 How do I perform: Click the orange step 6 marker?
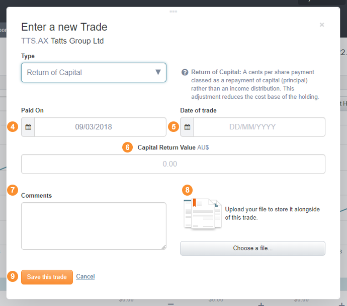coord(127,147)
